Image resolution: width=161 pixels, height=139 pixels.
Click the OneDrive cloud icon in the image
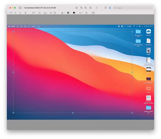coord(148,31)
